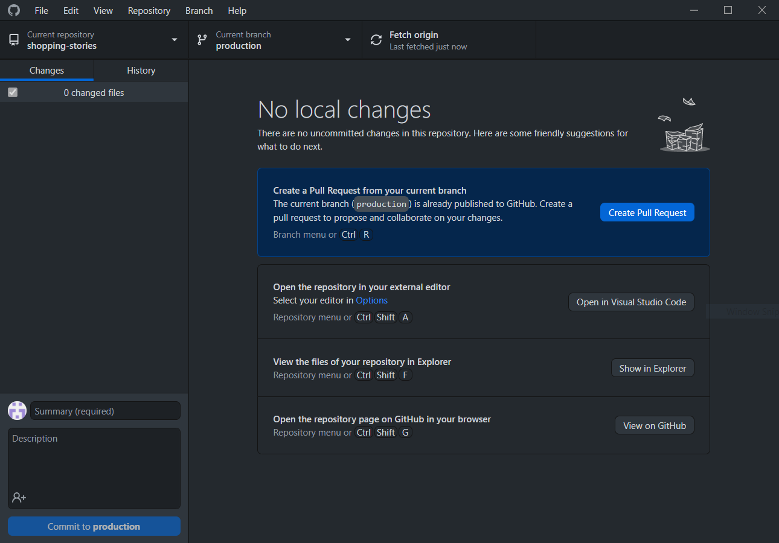Toggle the all changed files checkbox

tap(13, 92)
